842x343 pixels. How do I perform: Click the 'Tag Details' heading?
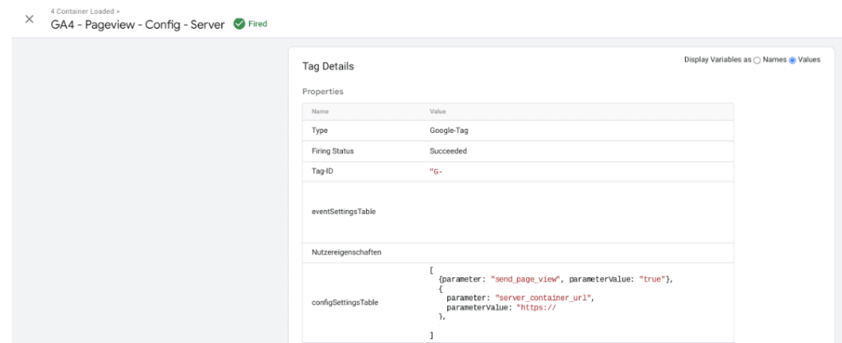[x=328, y=66]
